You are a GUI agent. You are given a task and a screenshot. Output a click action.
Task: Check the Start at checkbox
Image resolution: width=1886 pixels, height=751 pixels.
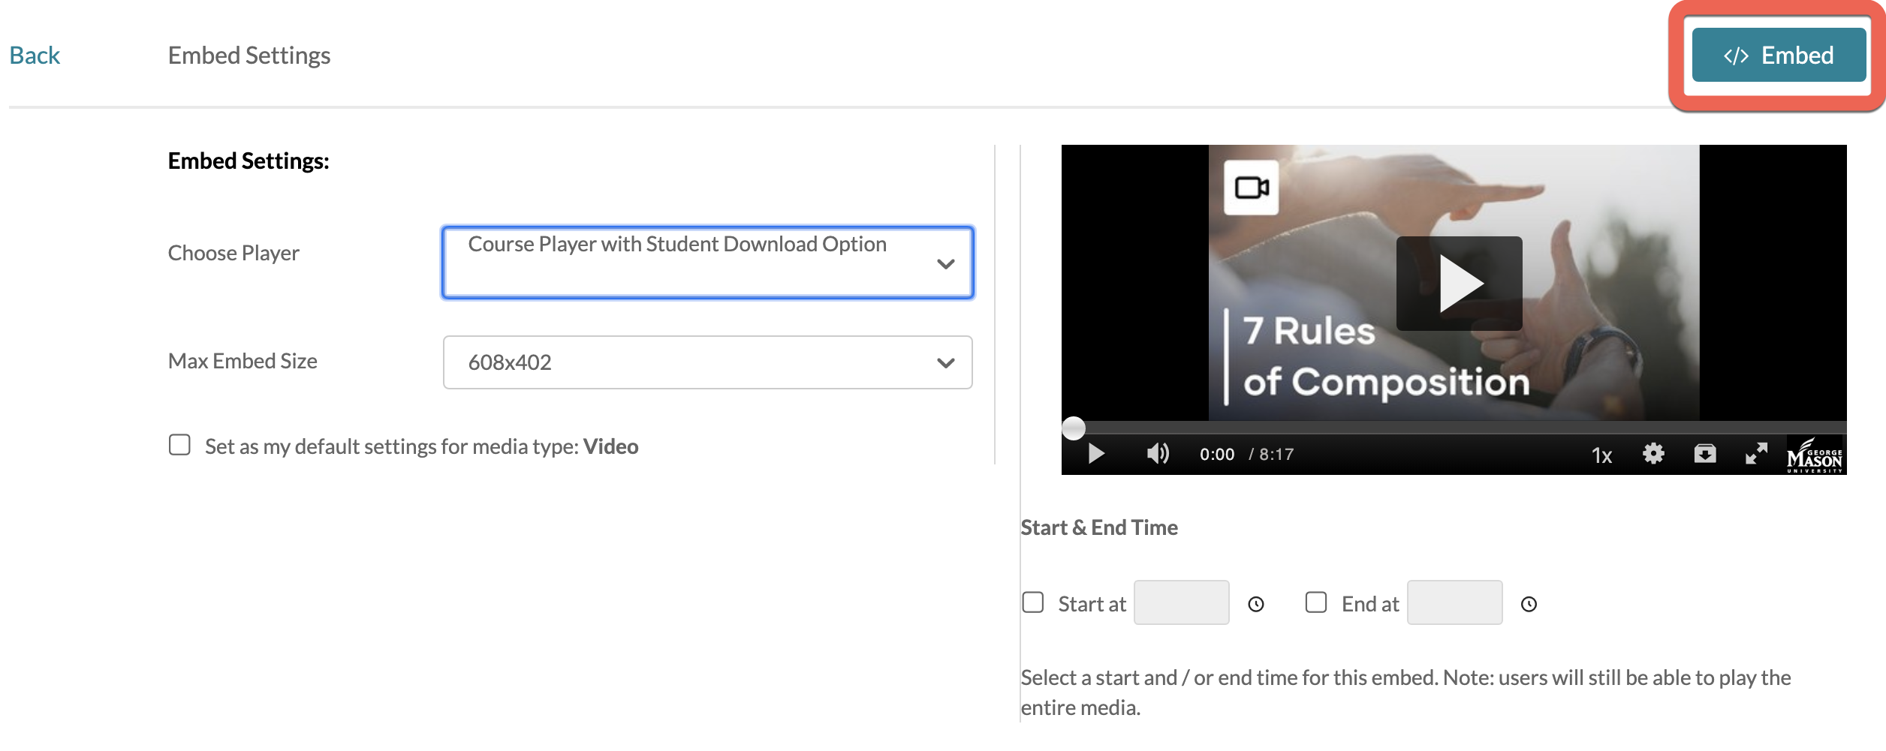[1033, 602]
